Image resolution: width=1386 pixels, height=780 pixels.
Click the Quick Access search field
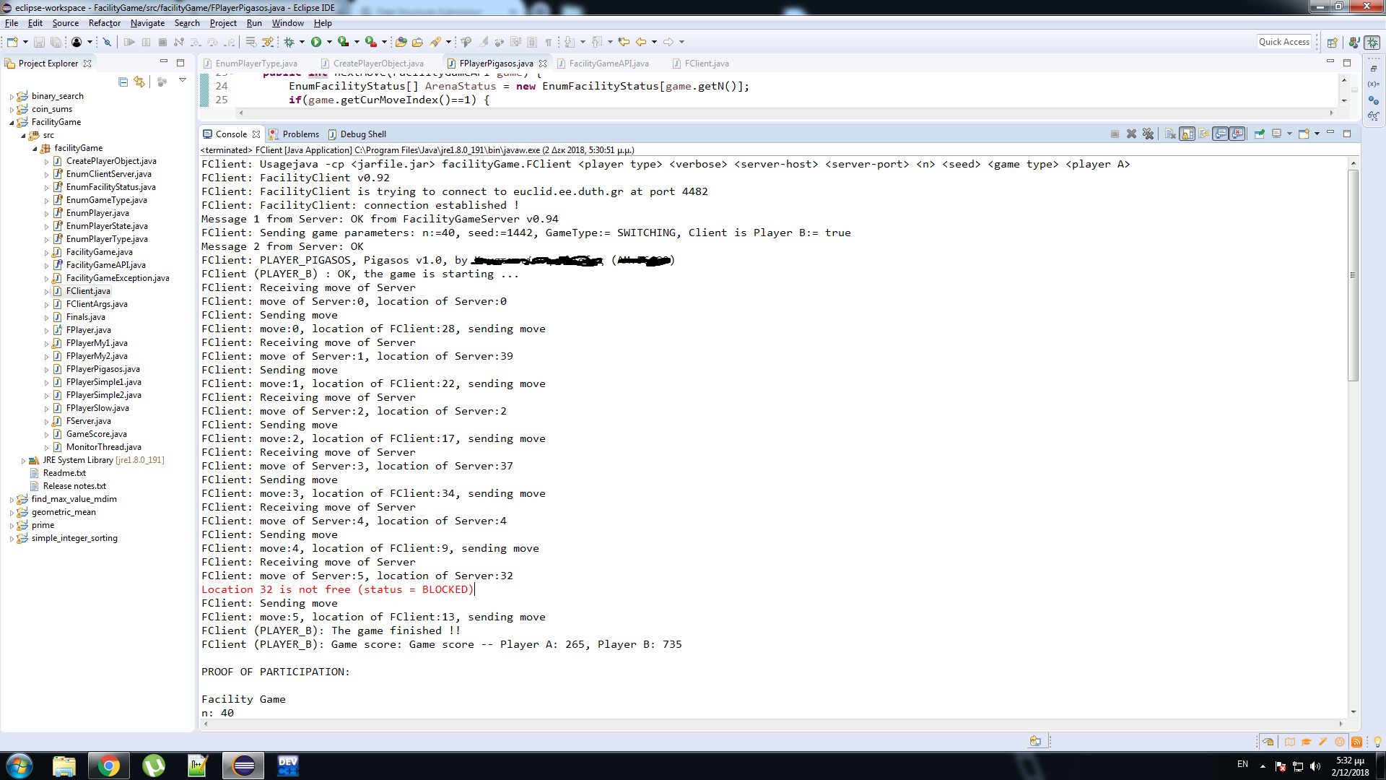[1283, 42]
